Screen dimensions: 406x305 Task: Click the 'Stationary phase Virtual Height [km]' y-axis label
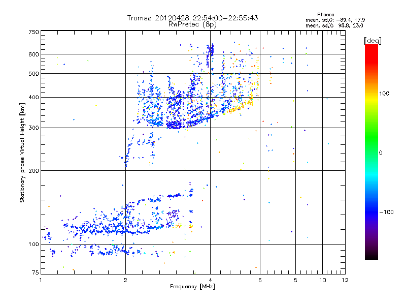point(22,152)
